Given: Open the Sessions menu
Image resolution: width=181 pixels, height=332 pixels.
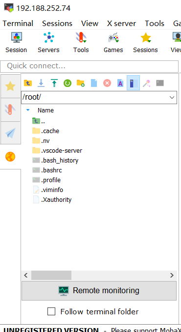Looking at the screenshot, I should click(57, 23).
